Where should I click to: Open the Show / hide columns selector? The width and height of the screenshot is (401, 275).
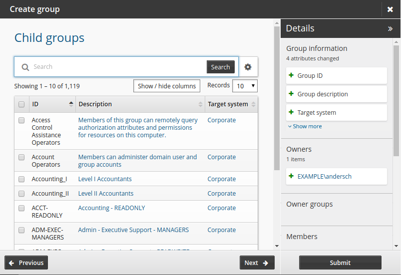click(x=167, y=86)
